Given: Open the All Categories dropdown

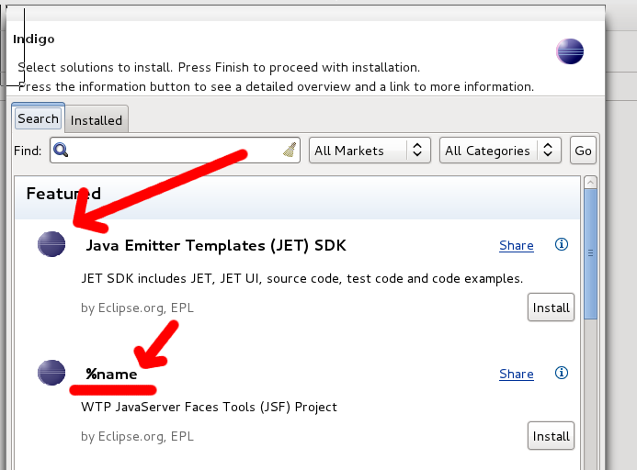Looking at the screenshot, I should click(x=500, y=151).
